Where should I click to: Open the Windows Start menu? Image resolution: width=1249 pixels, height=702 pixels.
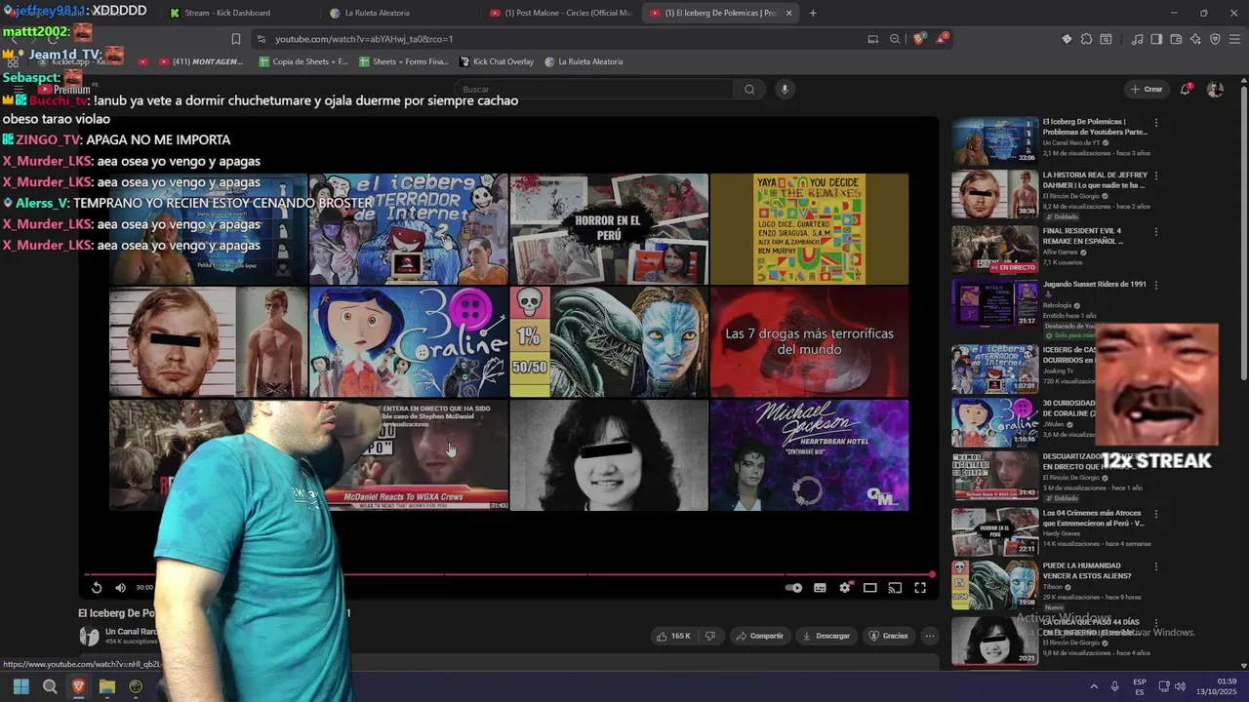[20, 686]
